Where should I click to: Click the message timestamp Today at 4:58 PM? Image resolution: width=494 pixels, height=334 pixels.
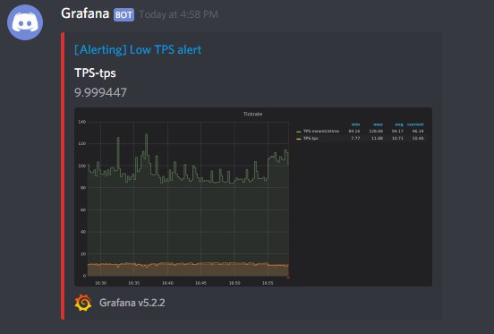179,14
